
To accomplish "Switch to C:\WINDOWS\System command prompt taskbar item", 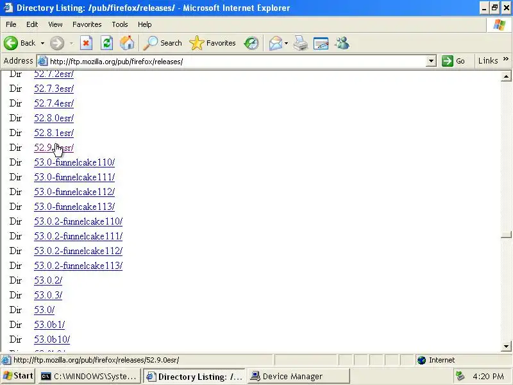I will click(x=88, y=377).
